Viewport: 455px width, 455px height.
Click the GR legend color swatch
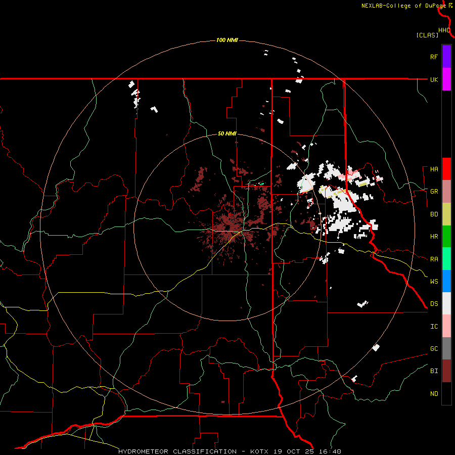coord(446,191)
